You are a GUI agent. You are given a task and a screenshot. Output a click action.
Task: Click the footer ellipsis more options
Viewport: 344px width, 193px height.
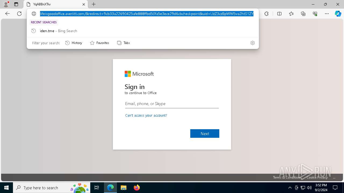[x=334, y=177]
